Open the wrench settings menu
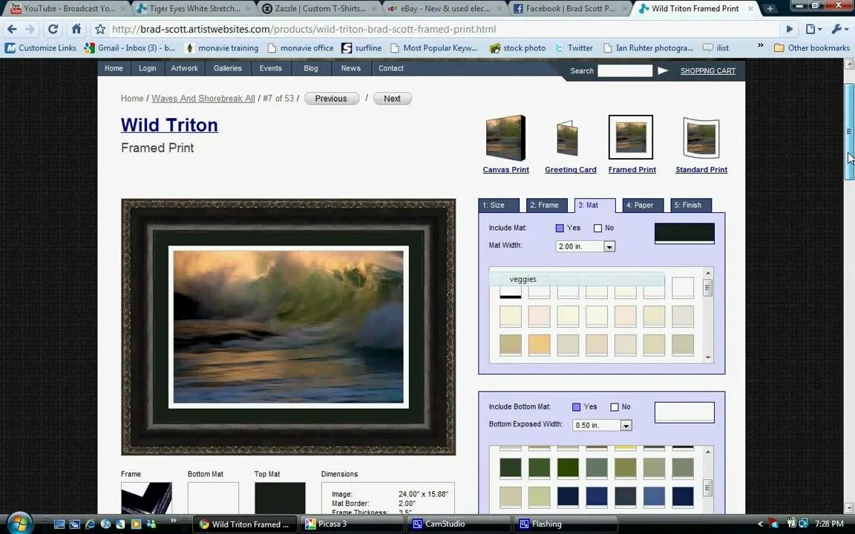 839,30
